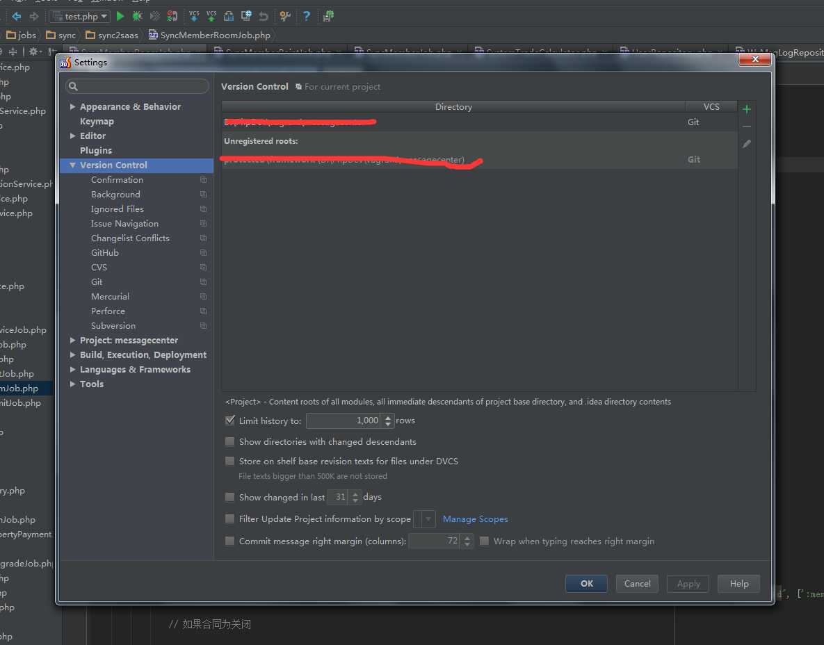Click the collapse all icon in project panel
The width and height of the screenshot is (824, 645).
pos(13,51)
